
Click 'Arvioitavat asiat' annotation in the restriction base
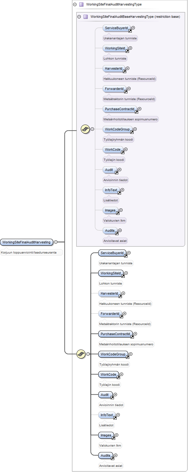click(x=115, y=241)
